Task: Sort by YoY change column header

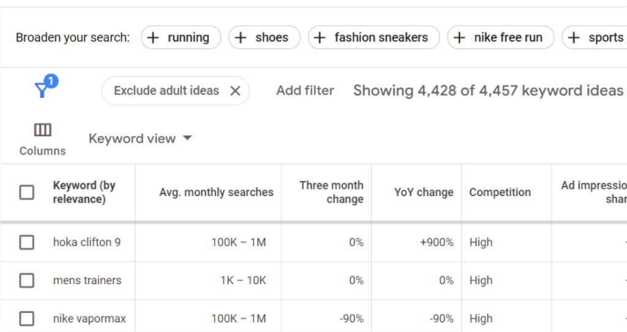Action: (424, 192)
